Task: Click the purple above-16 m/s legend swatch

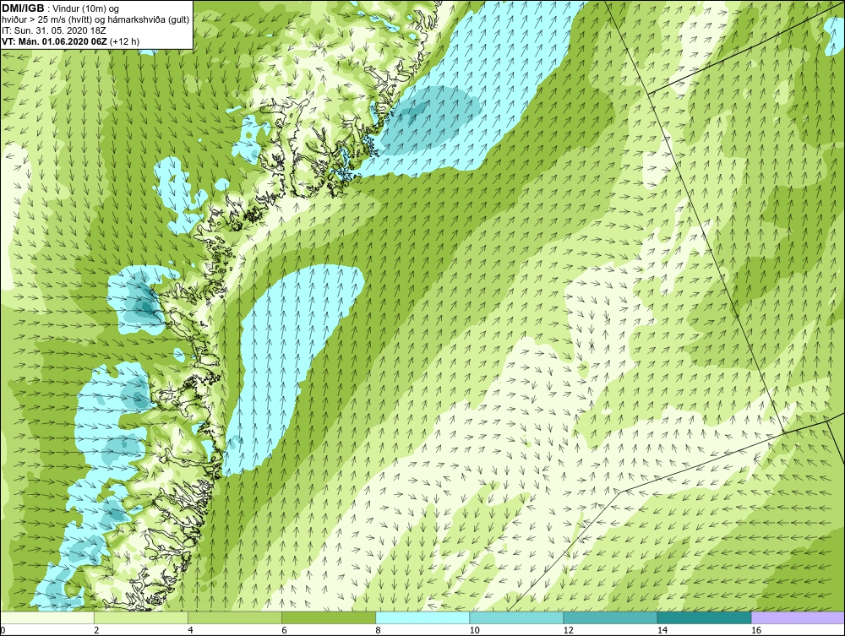Action: click(798, 617)
